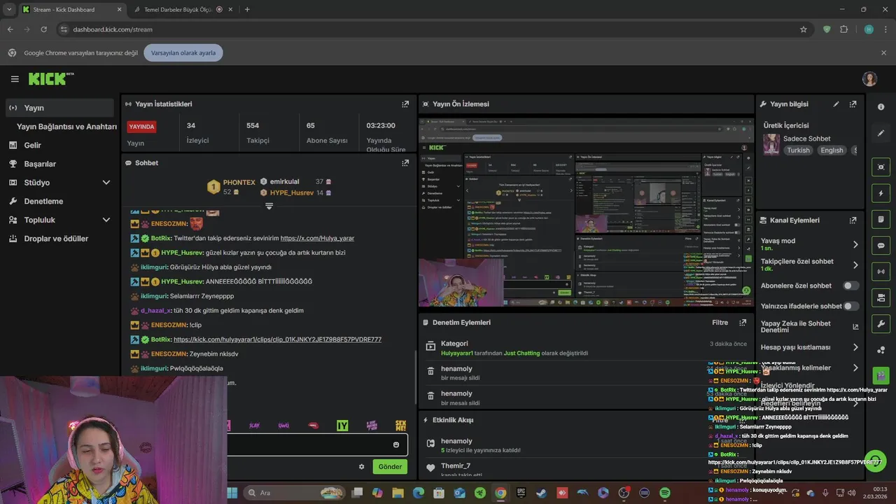Screen dimensions: 896x504
Task: Click the Windows taskbar search box
Action: (x=294, y=493)
